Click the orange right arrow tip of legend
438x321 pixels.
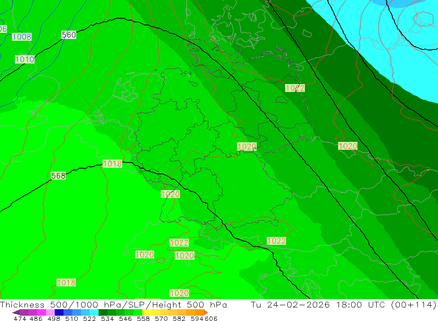[x=206, y=312]
